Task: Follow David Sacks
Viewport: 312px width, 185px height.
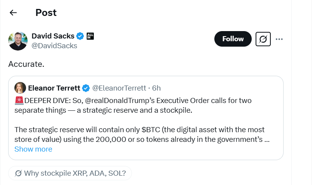Action: 233,39
